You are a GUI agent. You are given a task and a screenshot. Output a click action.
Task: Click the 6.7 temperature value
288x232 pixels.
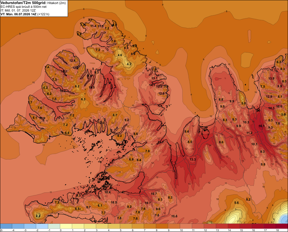[x=115, y=115]
